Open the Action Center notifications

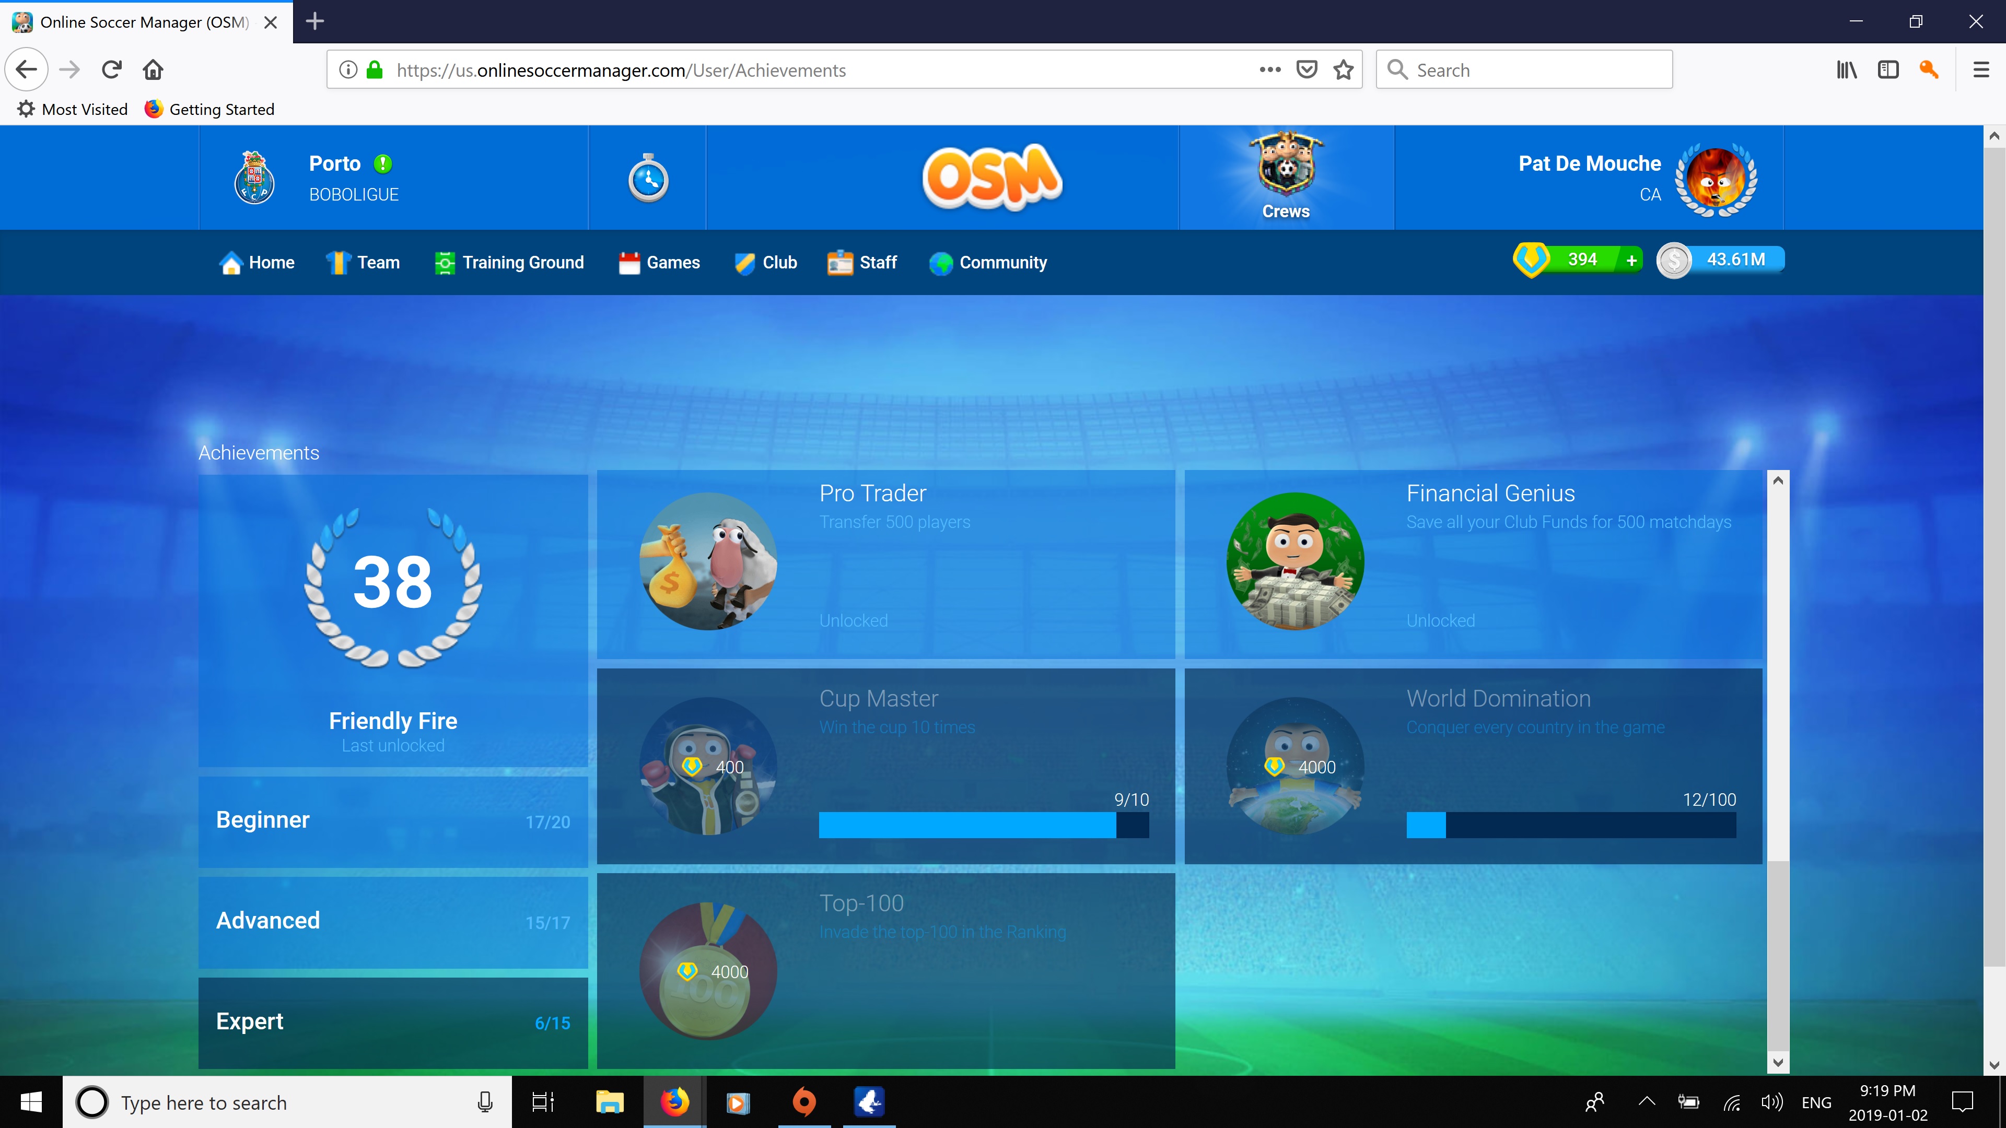1963,1102
